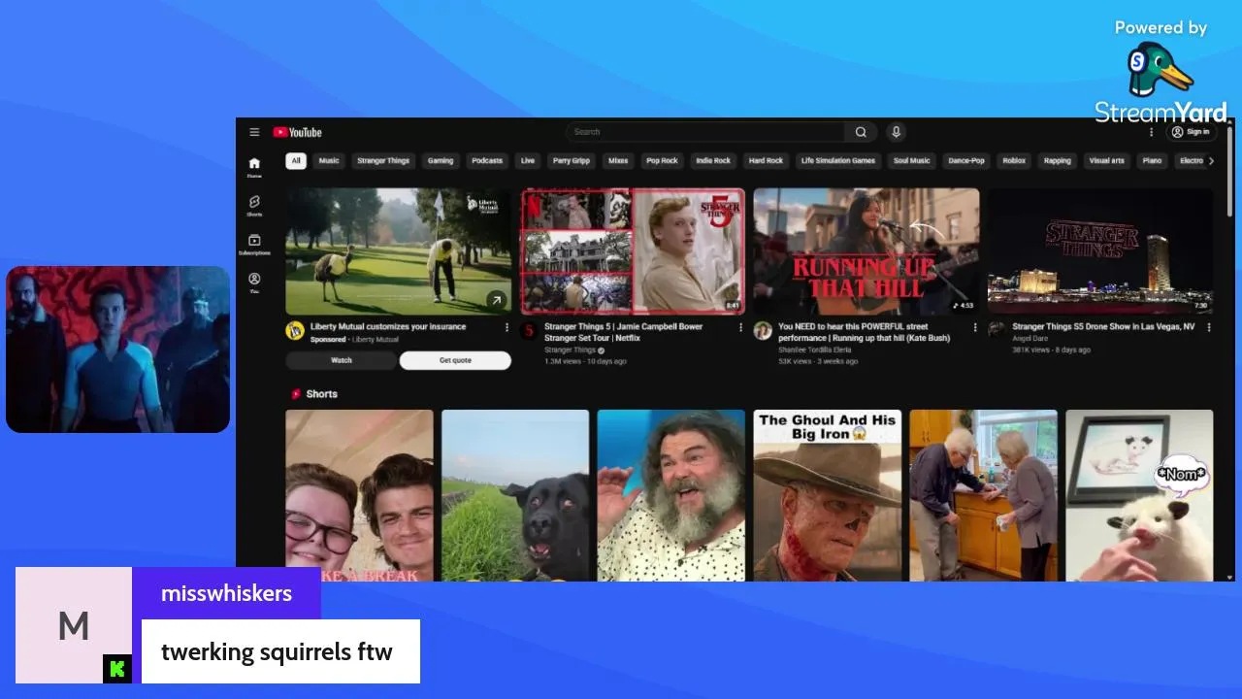The width and height of the screenshot is (1242, 699).
Task: Select the Rapping filter chip
Action: 1058,161
